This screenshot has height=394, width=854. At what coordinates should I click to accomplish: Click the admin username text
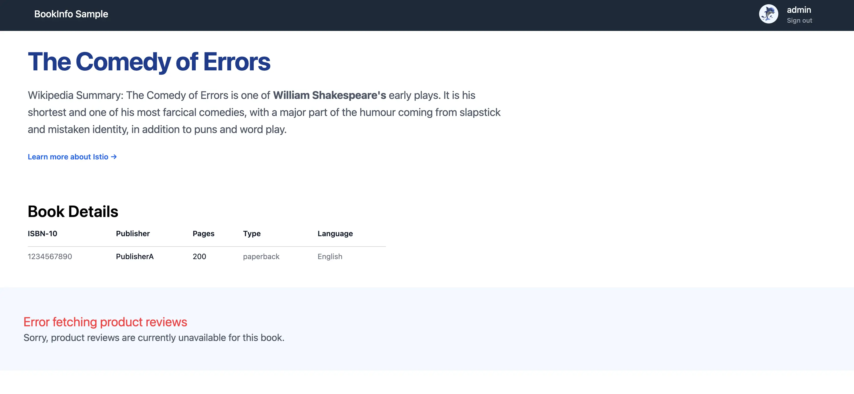point(799,10)
